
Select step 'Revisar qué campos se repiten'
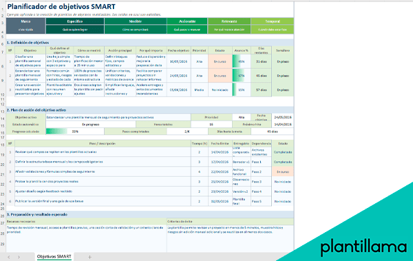(x=103, y=152)
